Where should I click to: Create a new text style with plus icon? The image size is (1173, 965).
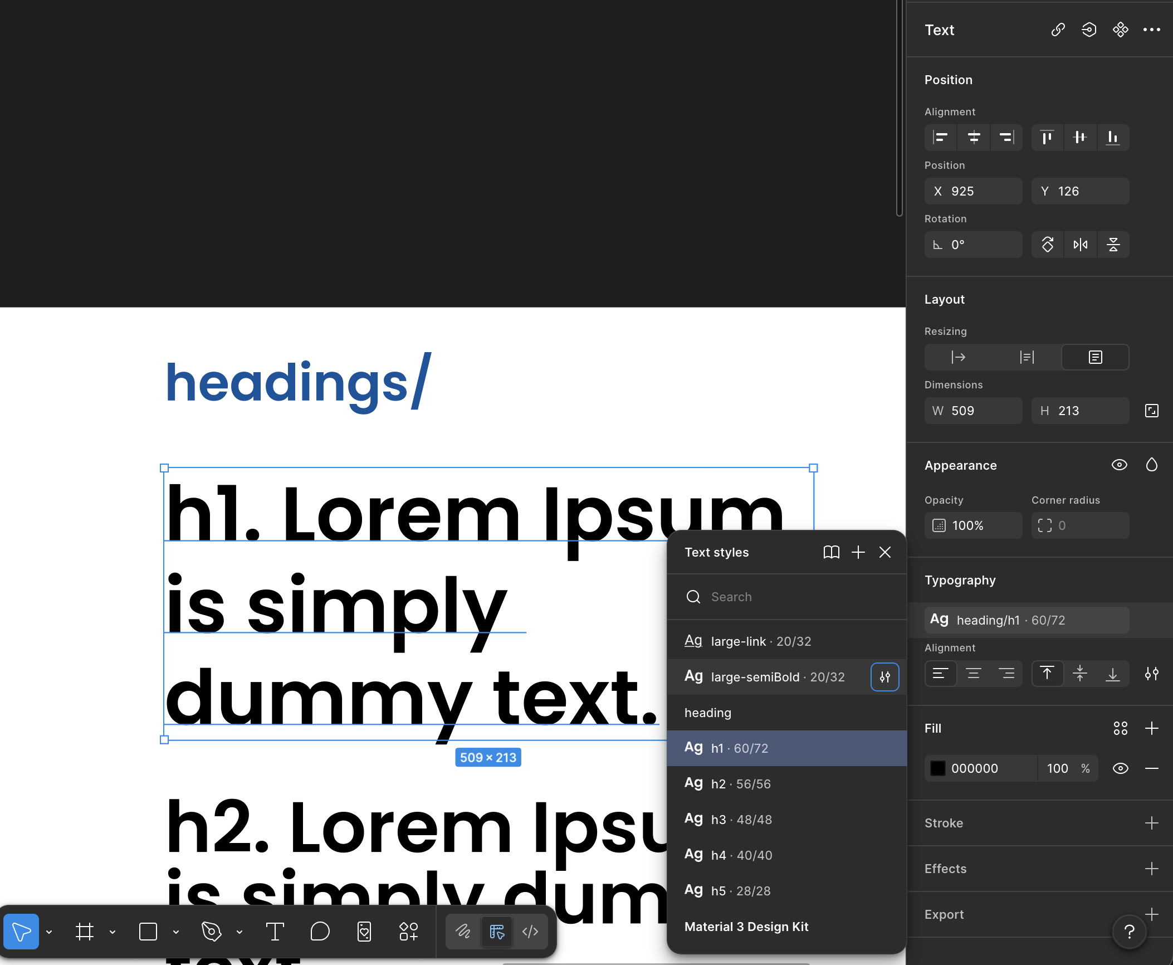(x=858, y=552)
